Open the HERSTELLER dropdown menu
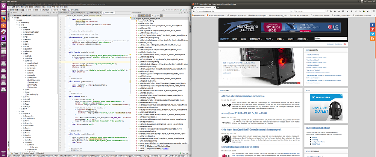This screenshot has height=157, width=376. click(302, 39)
